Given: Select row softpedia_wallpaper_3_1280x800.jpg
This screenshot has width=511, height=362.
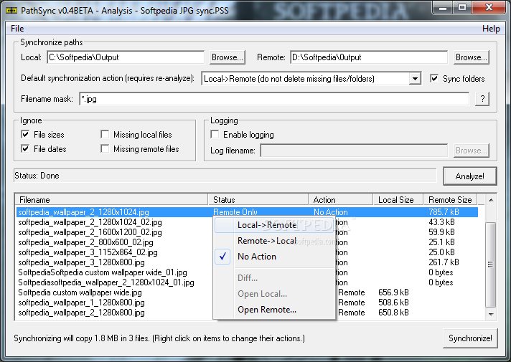Looking at the screenshot, I should (247, 262).
